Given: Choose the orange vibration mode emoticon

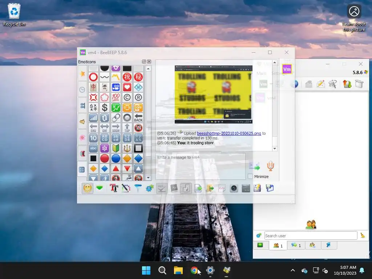Looking at the screenshot, I should [x=127, y=108].
